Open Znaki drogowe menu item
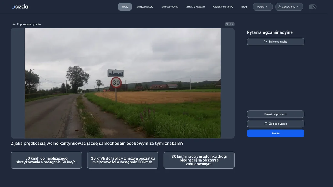The width and height of the screenshot is (333, 187). pos(196,7)
